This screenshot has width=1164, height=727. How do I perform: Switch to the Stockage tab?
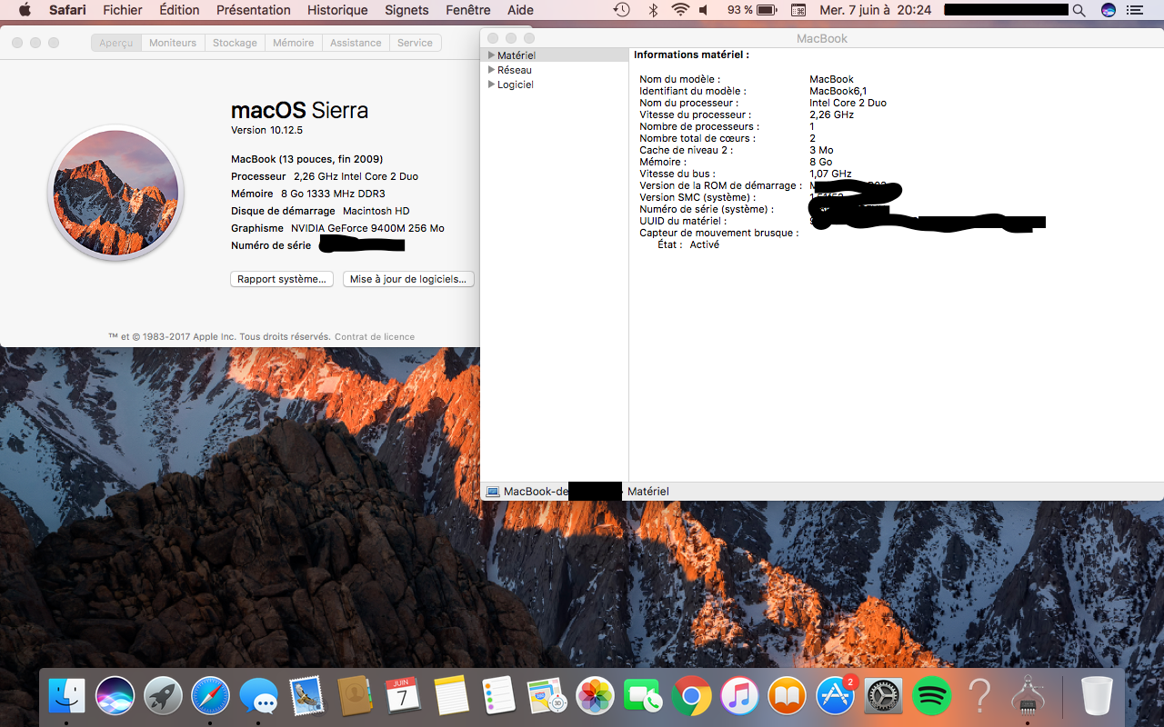[235, 43]
